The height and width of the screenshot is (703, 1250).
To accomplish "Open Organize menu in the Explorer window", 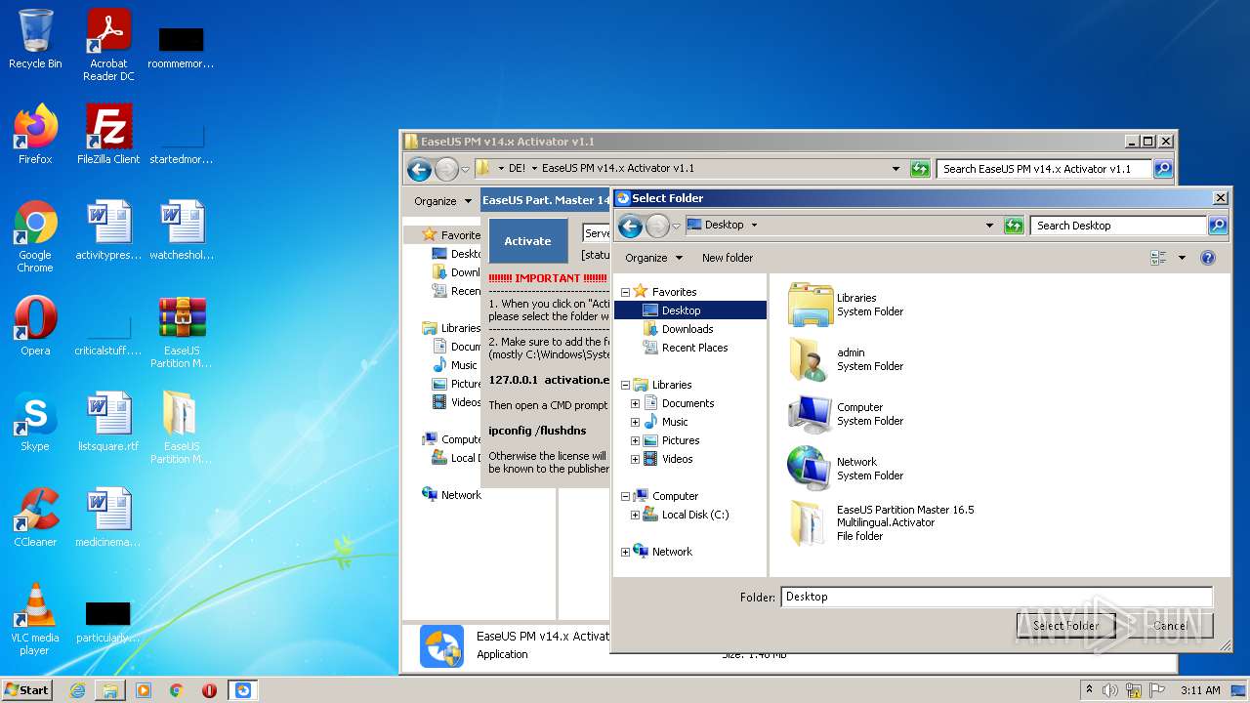I will pos(442,201).
